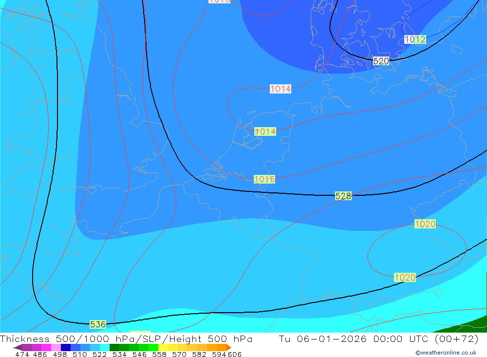The image size is (487, 357).
Task: Click the 1014 label with pink background
Action: tap(281, 89)
